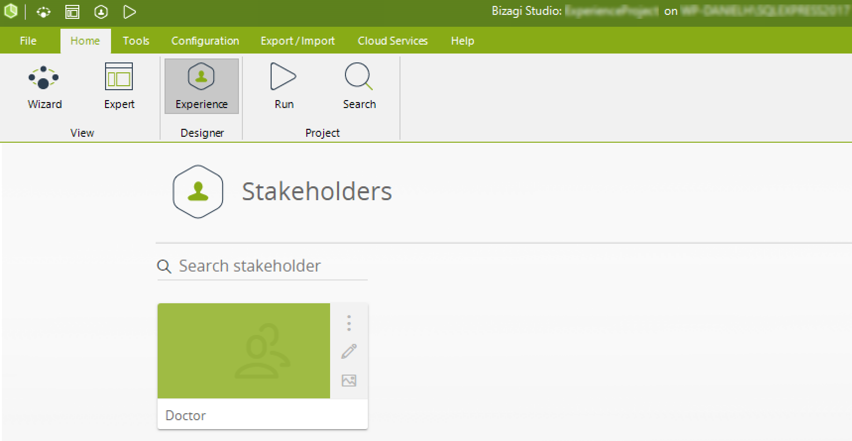Open Experience designer from quick access bar
Screen dimensions: 852x441
101,12
